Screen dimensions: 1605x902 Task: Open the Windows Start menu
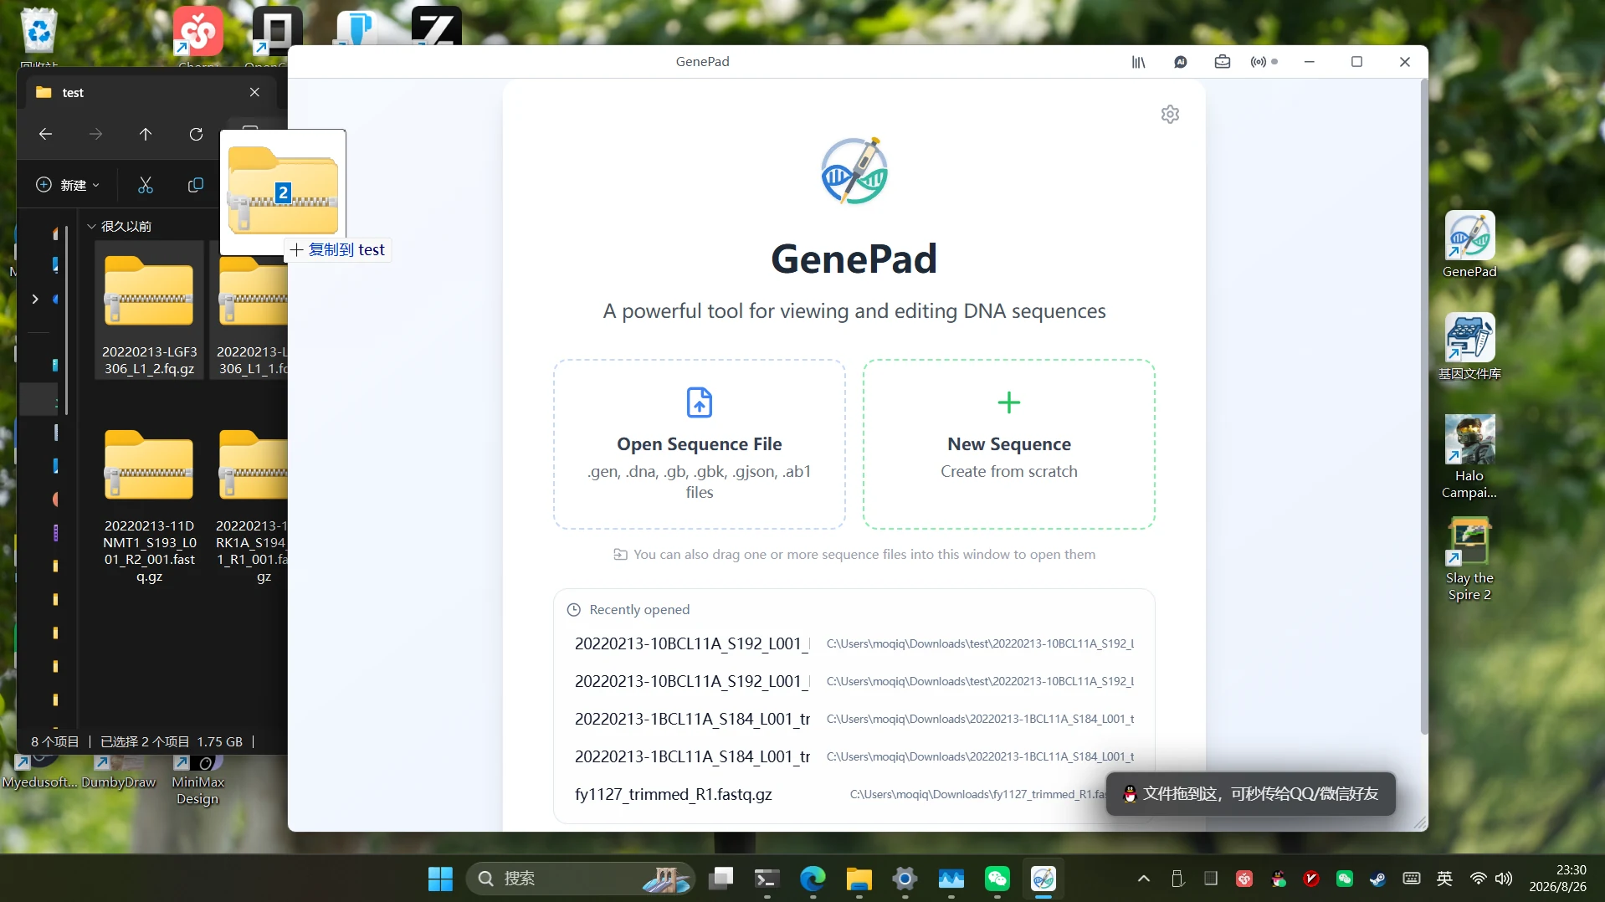click(440, 879)
